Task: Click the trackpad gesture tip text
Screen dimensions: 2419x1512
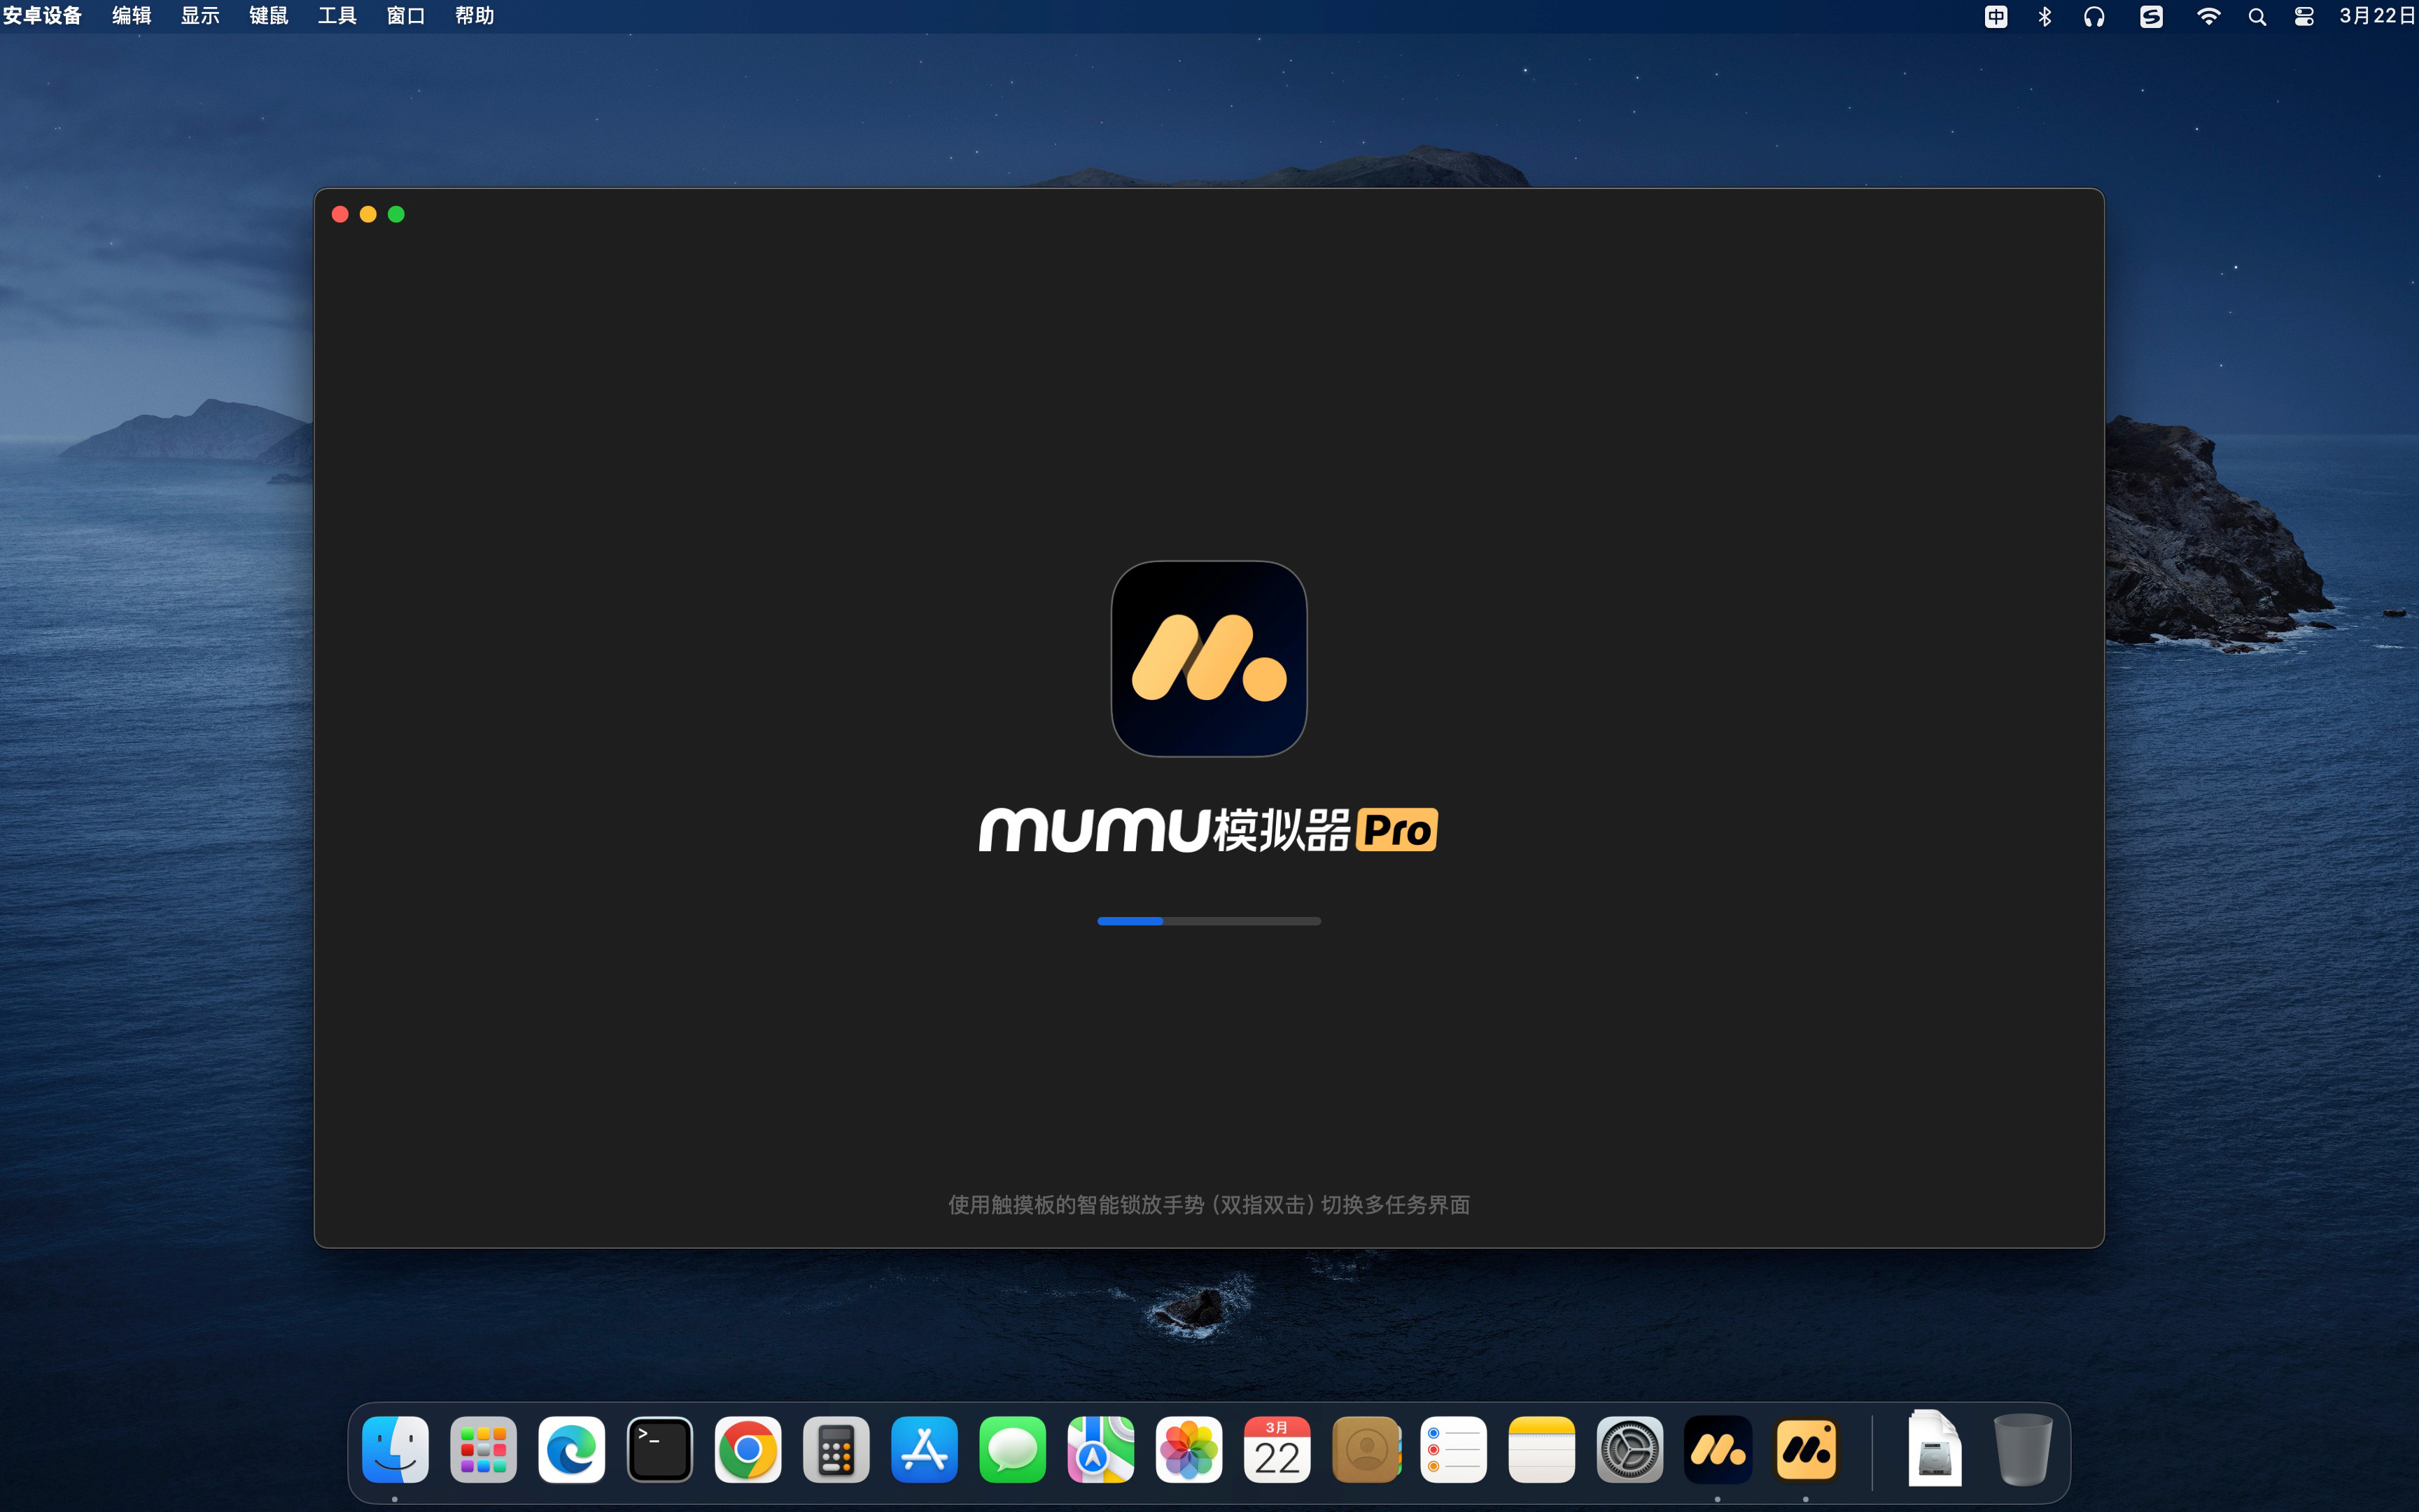Action: click(x=1209, y=1204)
